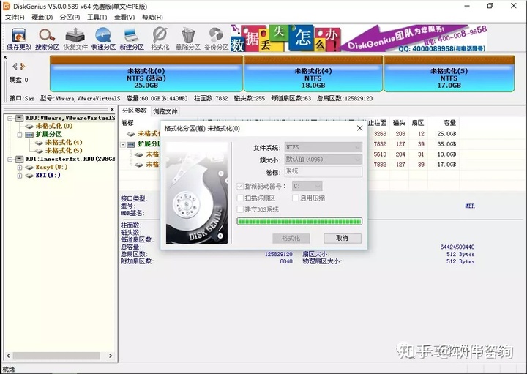Click the volume label (卷标) input field
This screenshot has width=527, height=374.
(x=324, y=171)
